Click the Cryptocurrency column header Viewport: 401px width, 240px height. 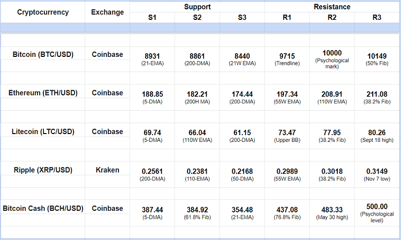point(42,12)
